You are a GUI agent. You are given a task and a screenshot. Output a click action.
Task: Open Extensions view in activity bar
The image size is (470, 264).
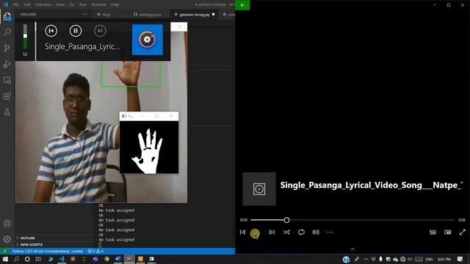7,96
